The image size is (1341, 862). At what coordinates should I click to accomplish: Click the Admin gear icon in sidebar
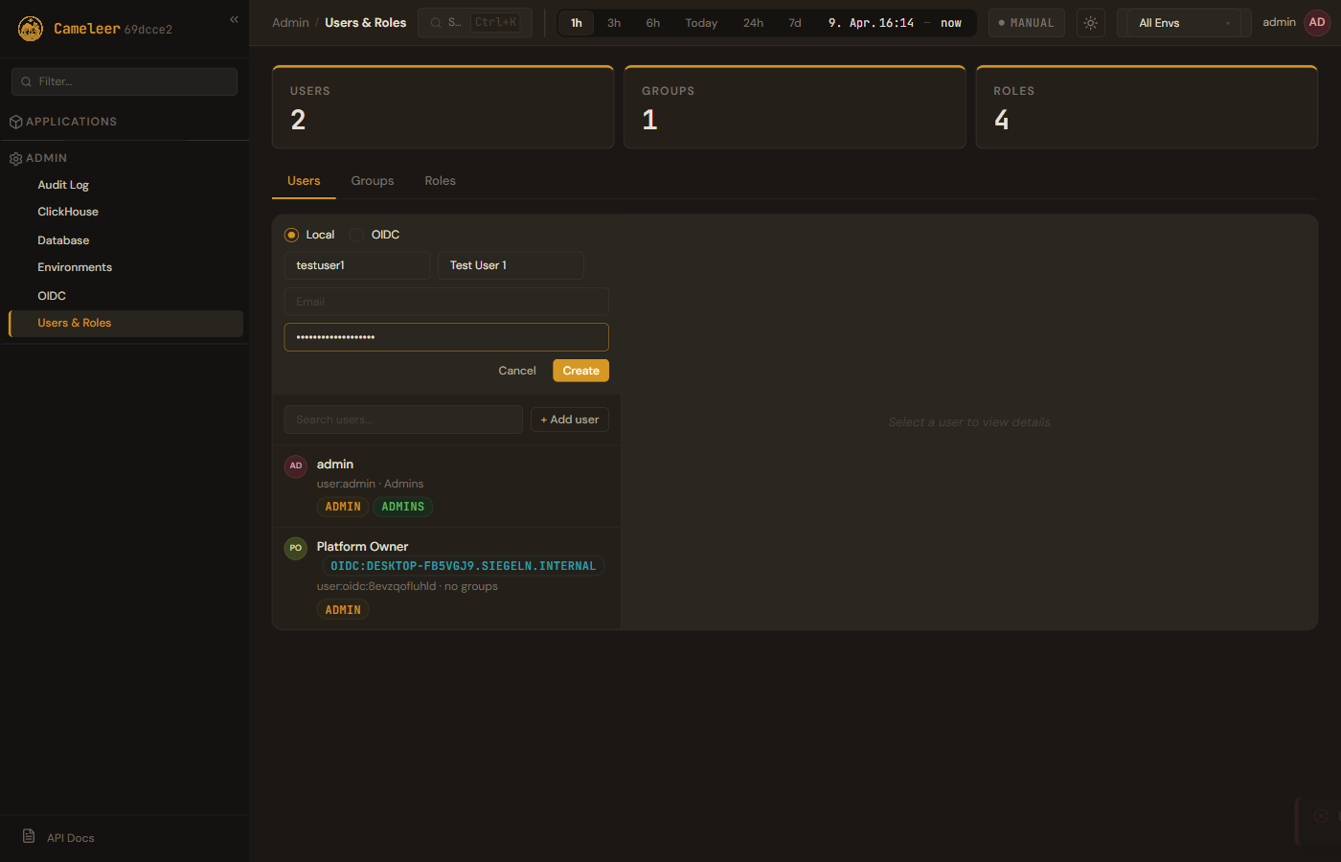(x=15, y=159)
